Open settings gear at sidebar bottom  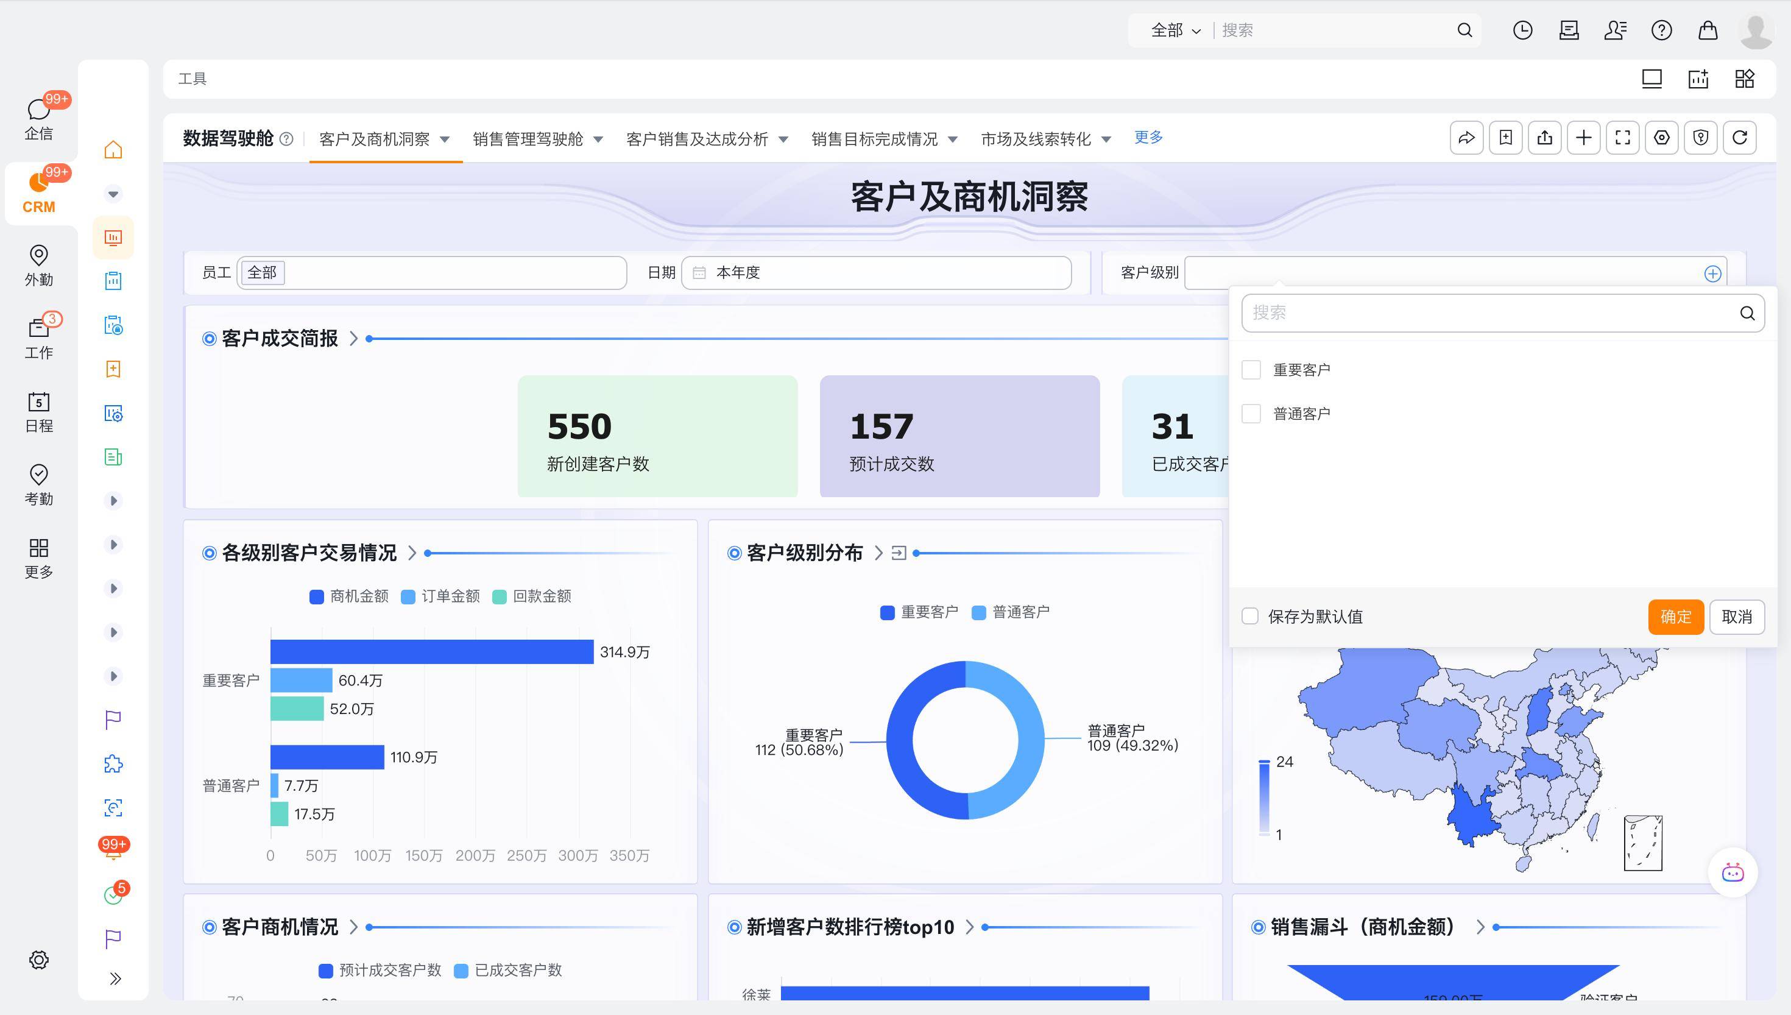[x=38, y=960]
